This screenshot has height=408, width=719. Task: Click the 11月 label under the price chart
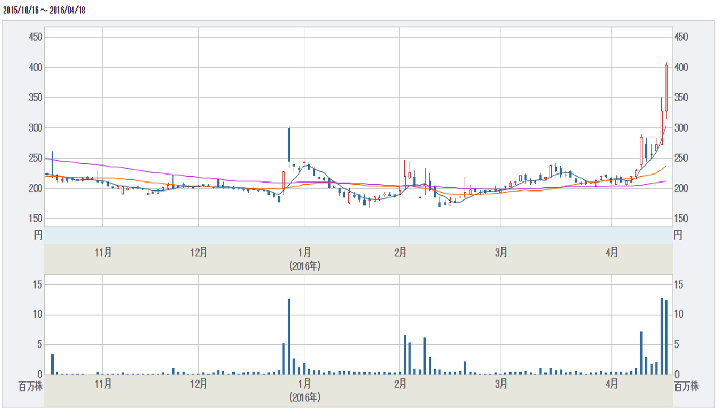pyautogui.click(x=103, y=253)
